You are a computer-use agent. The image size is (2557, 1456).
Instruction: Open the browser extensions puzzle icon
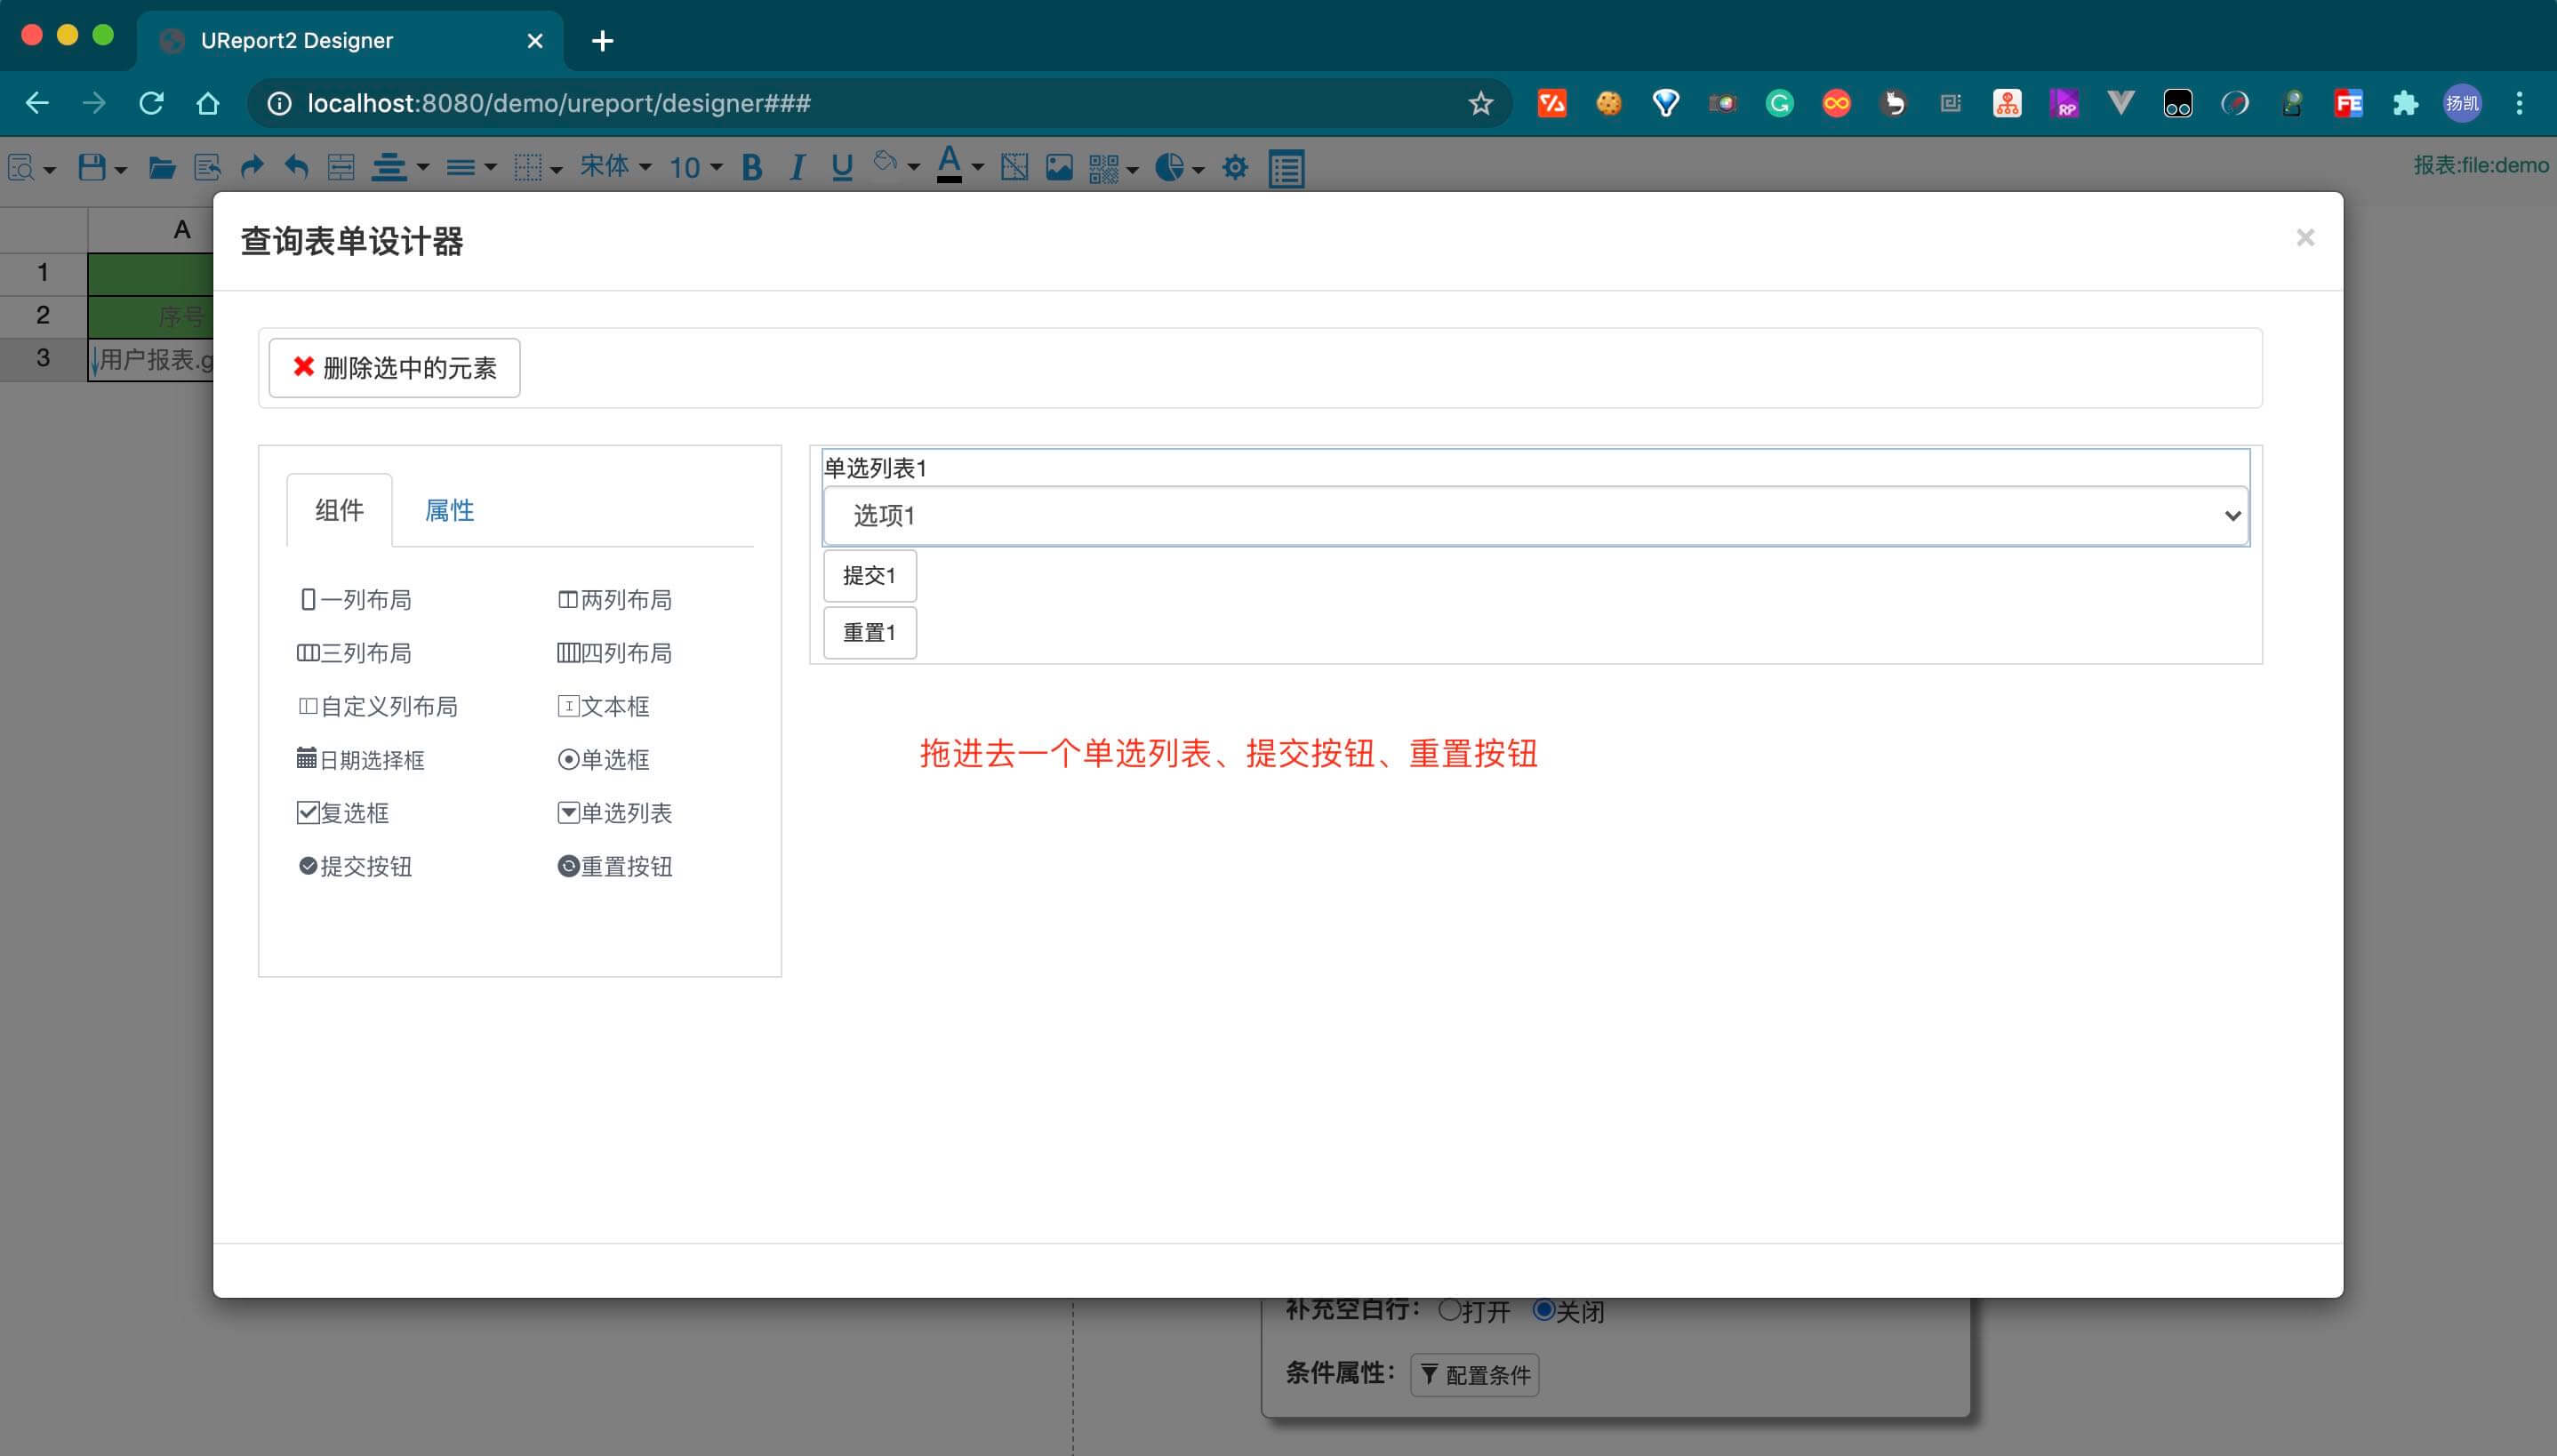point(2405,103)
